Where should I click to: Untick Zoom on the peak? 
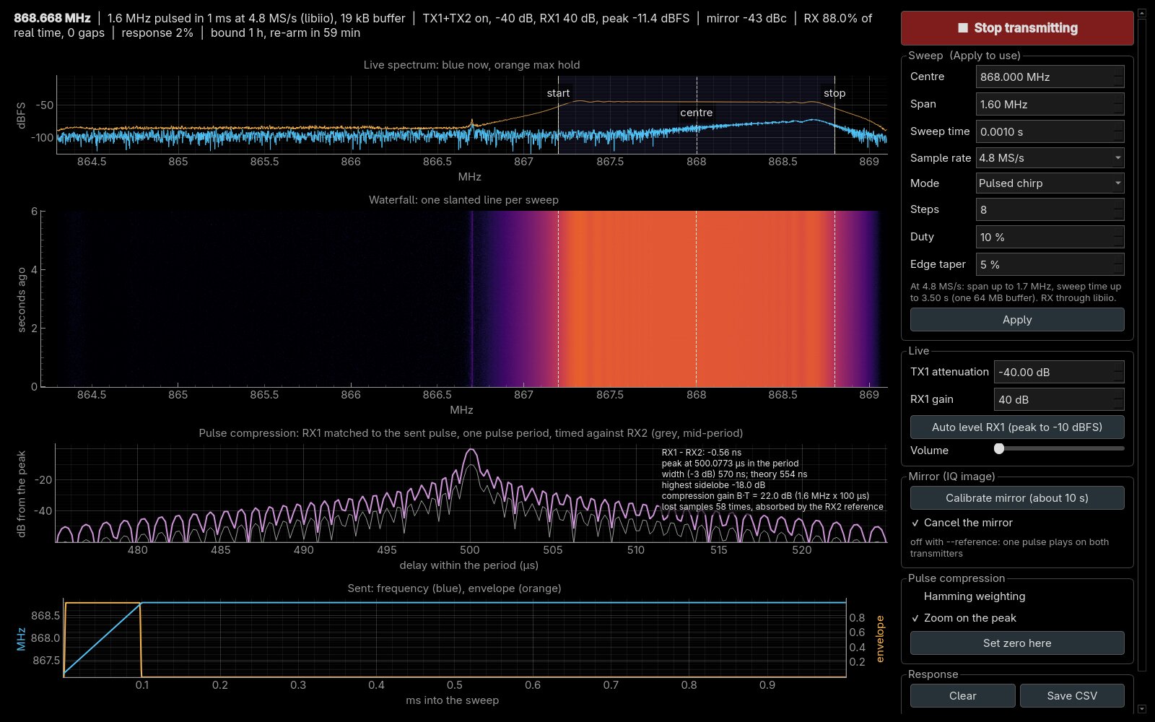click(x=964, y=618)
